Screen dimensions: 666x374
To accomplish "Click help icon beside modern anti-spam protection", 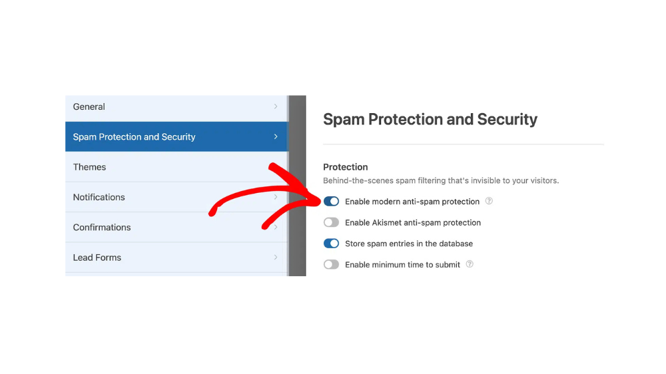I will point(489,201).
